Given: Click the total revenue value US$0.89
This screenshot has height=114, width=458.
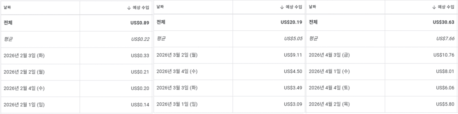Looking at the screenshot, I should coord(140,23).
